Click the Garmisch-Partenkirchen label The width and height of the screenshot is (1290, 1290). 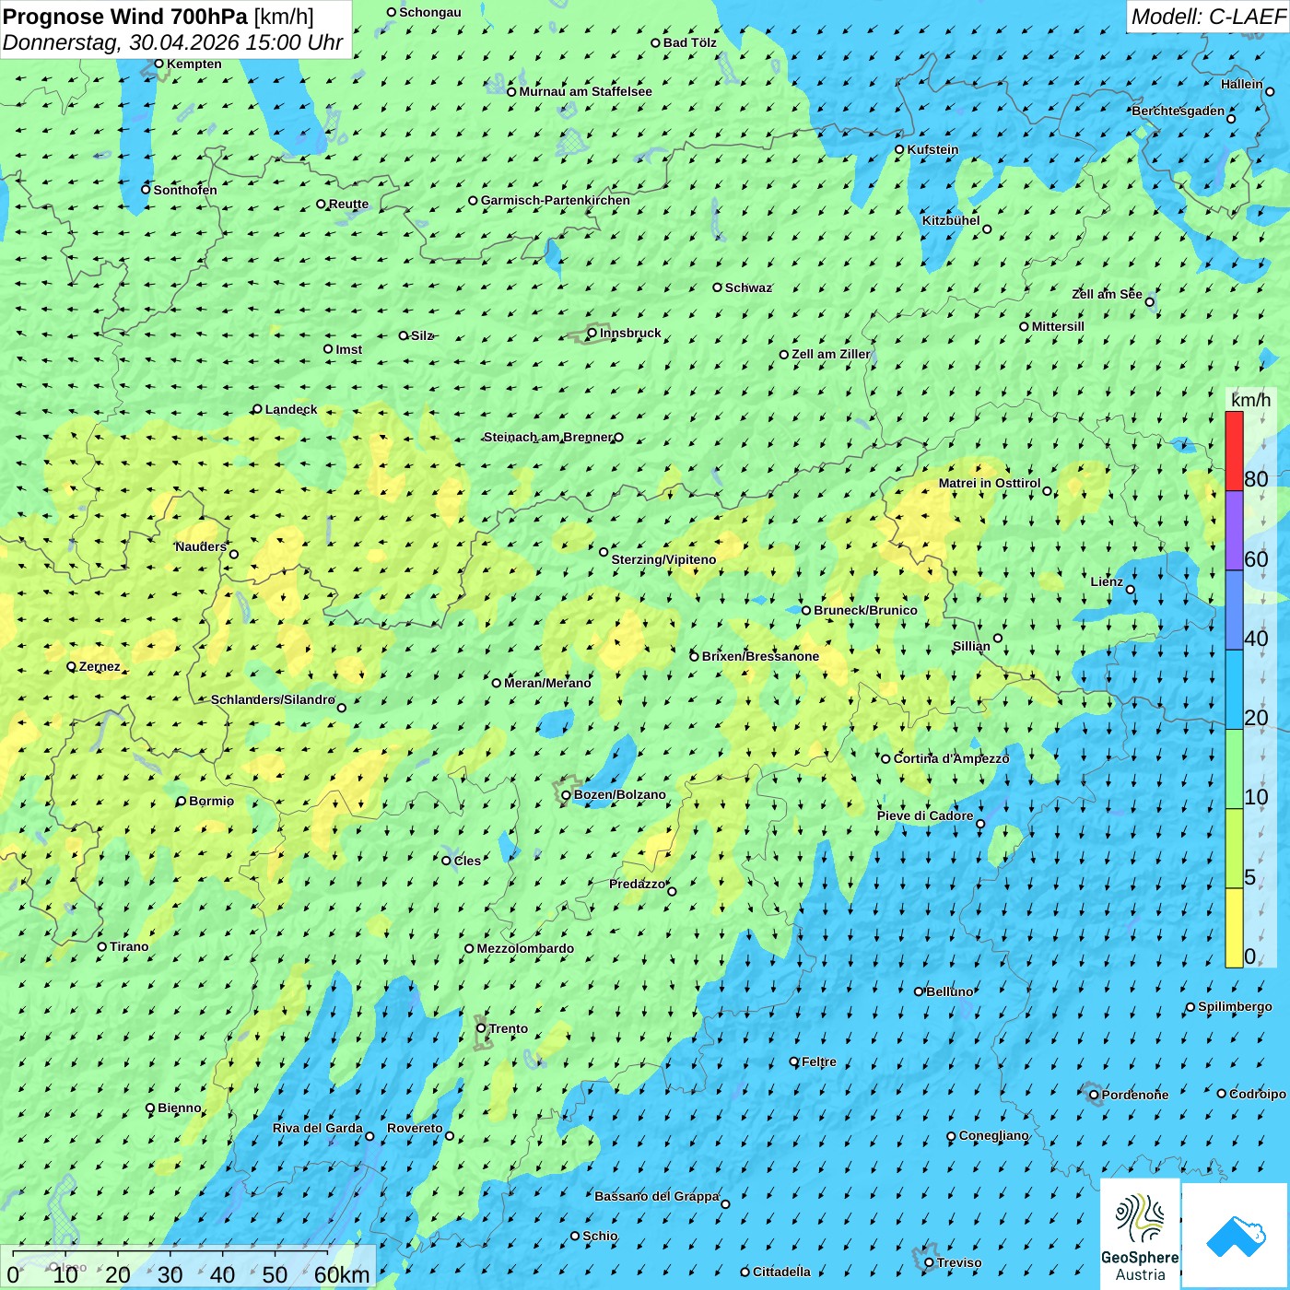click(x=556, y=200)
